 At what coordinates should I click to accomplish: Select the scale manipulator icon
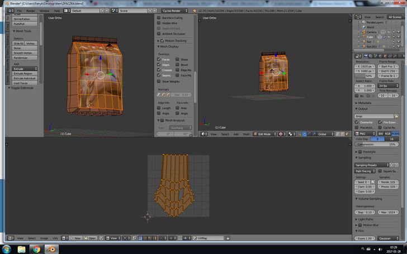[x=314, y=134]
